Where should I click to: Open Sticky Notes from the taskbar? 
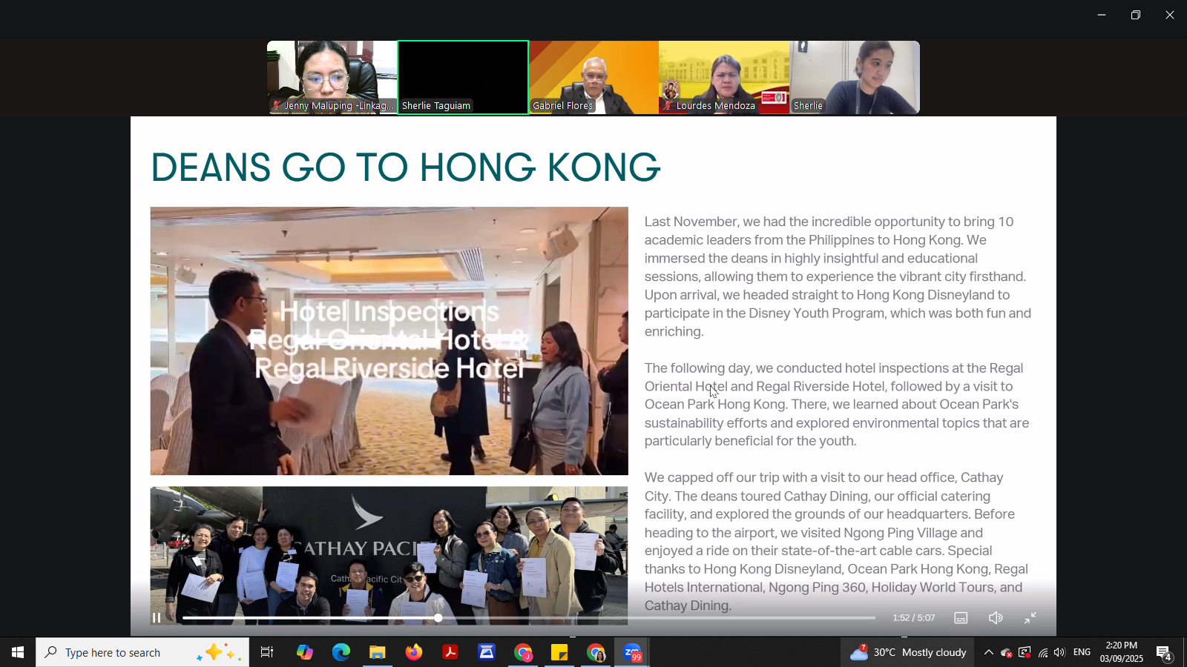pyautogui.click(x=559, y=652)
